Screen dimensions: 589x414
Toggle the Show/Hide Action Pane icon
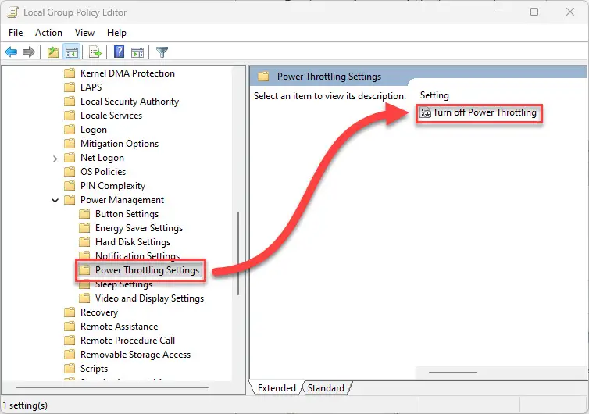click(x=137, y=52)
